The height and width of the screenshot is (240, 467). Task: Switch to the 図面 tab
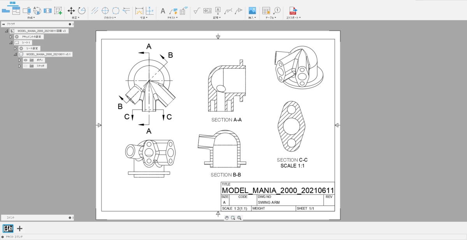click(12, 3)
